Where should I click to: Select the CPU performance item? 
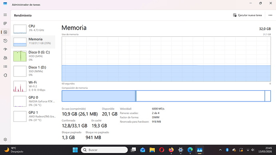34,29
